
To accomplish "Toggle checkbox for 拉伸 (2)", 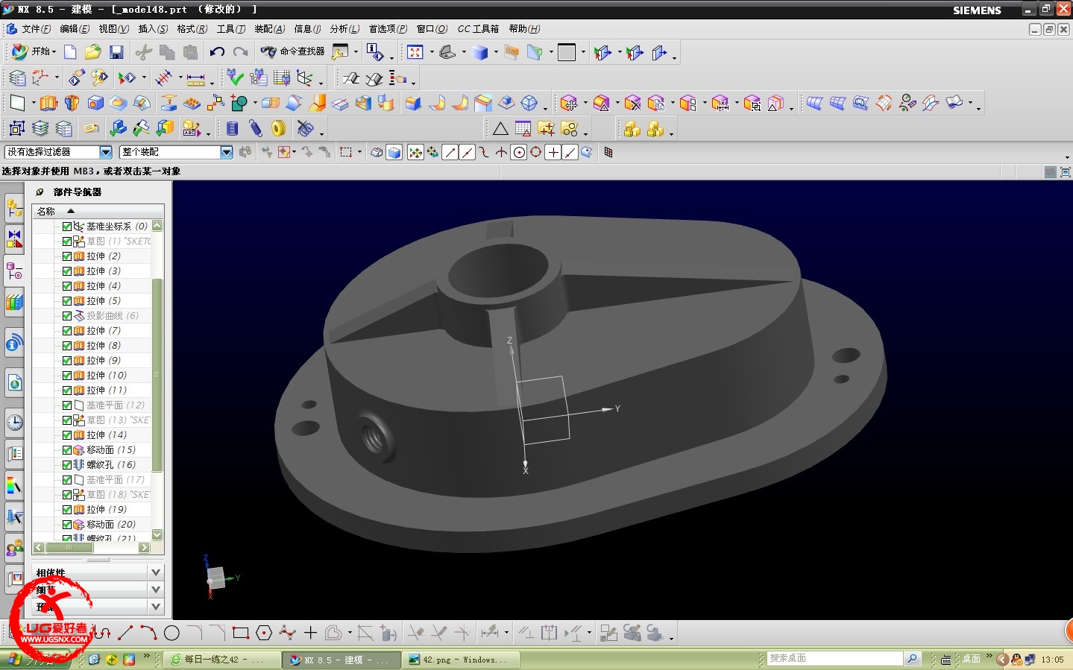I will 67,256.
